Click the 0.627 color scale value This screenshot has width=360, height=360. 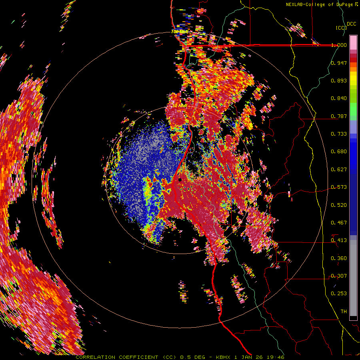point(339,169)
